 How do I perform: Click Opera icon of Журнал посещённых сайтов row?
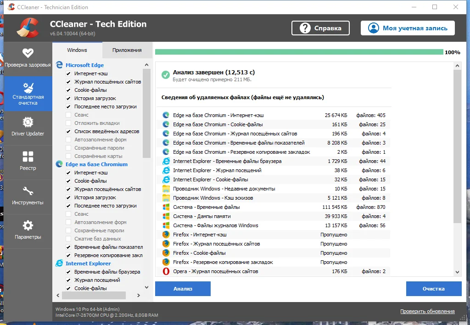pyautogui.click(x=166, y=271)
